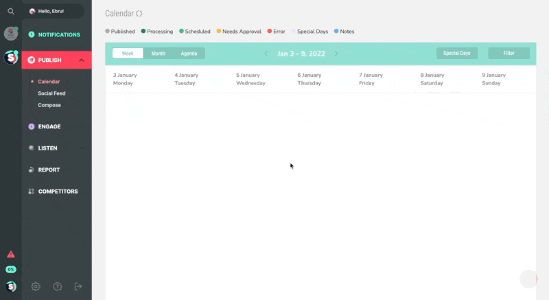Screen dimensions: 549x300
Task: Toggle the Special Days legend dot
Action: (294, 31)
